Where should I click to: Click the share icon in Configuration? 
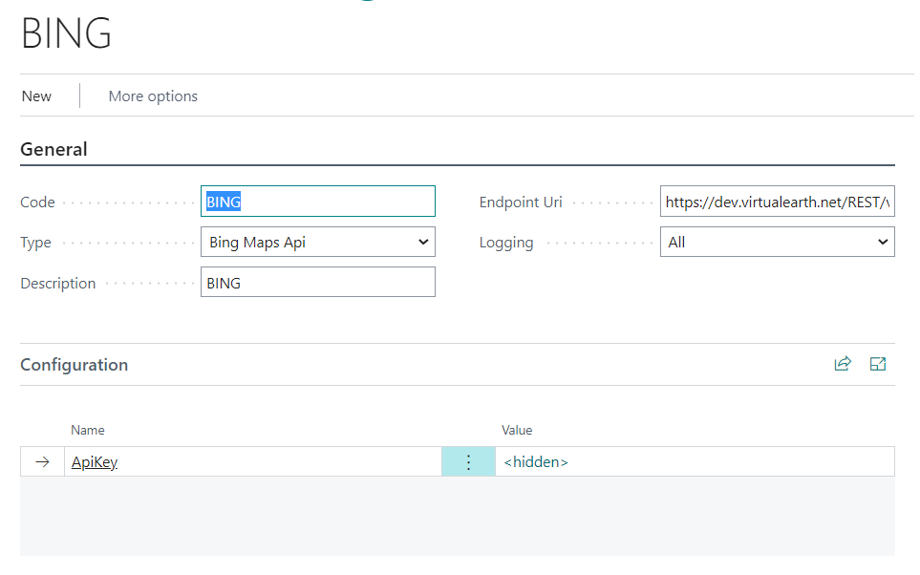click(843, 364)
